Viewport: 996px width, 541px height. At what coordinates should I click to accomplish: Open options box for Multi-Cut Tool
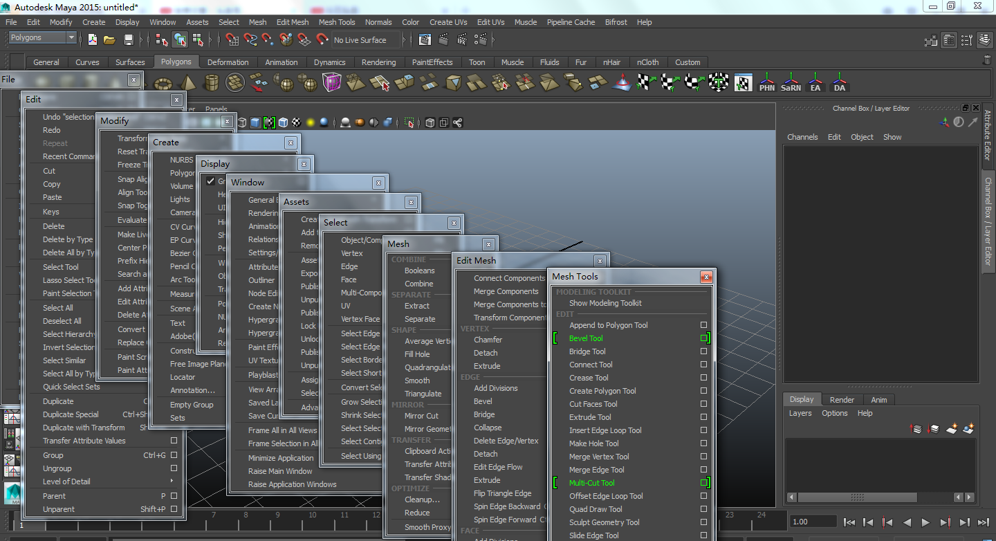coord(703,483)
